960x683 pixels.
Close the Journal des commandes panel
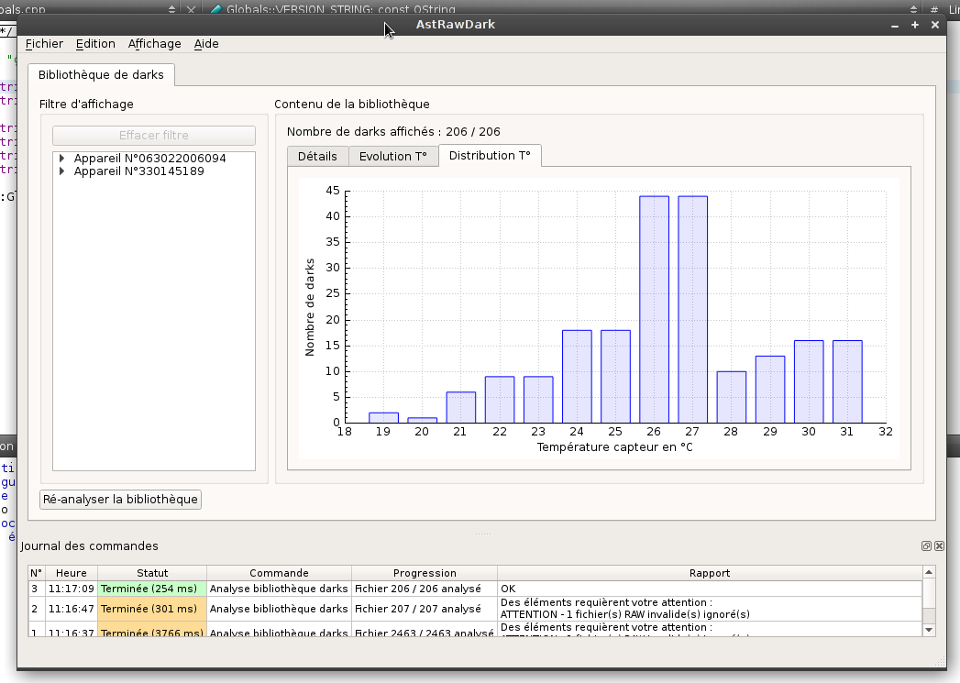click(939, 545)
